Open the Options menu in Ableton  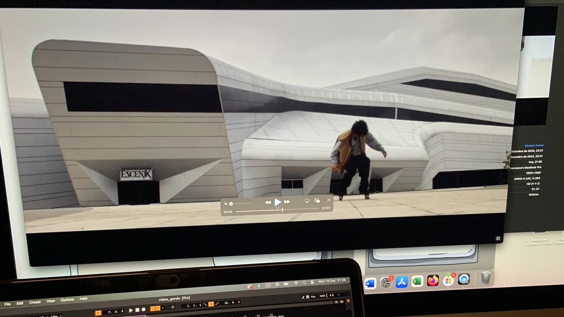pyautogui.click(x=67, y=300)
